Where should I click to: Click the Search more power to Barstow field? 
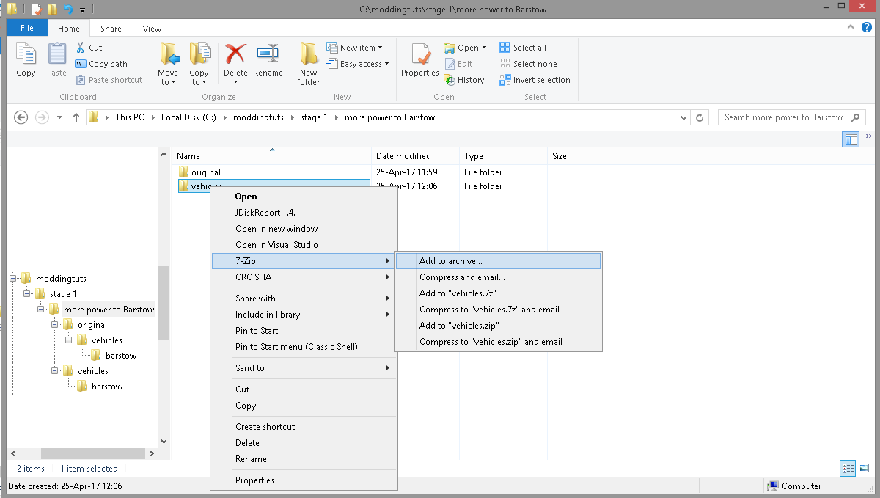[x=782, y=117]
